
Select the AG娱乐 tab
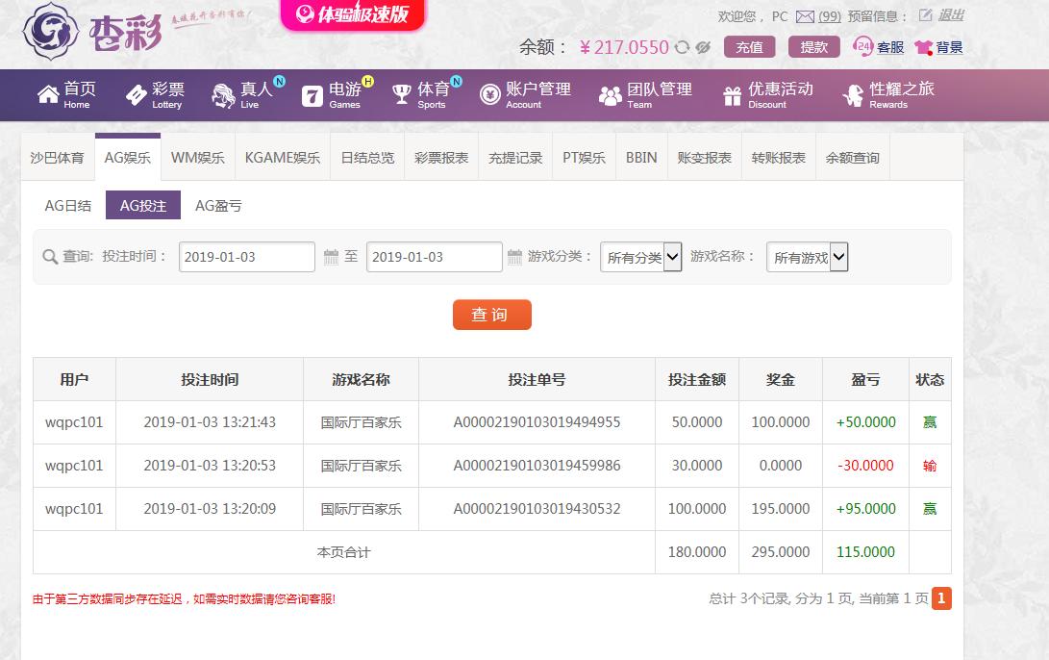point(128,157)
